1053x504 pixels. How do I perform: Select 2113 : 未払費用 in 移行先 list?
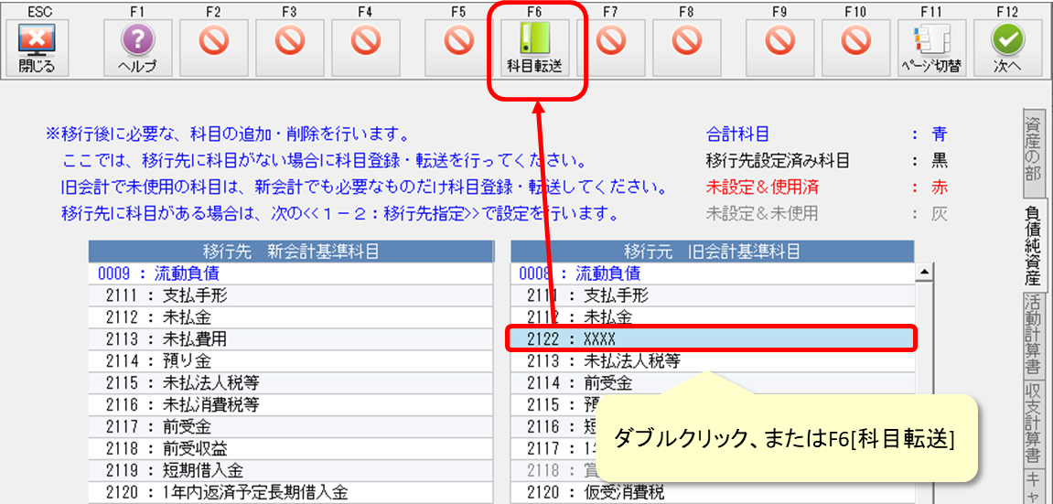(x=291, y=338)
